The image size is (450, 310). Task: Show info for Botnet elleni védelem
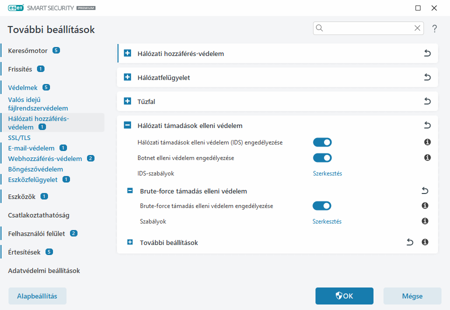427,157
